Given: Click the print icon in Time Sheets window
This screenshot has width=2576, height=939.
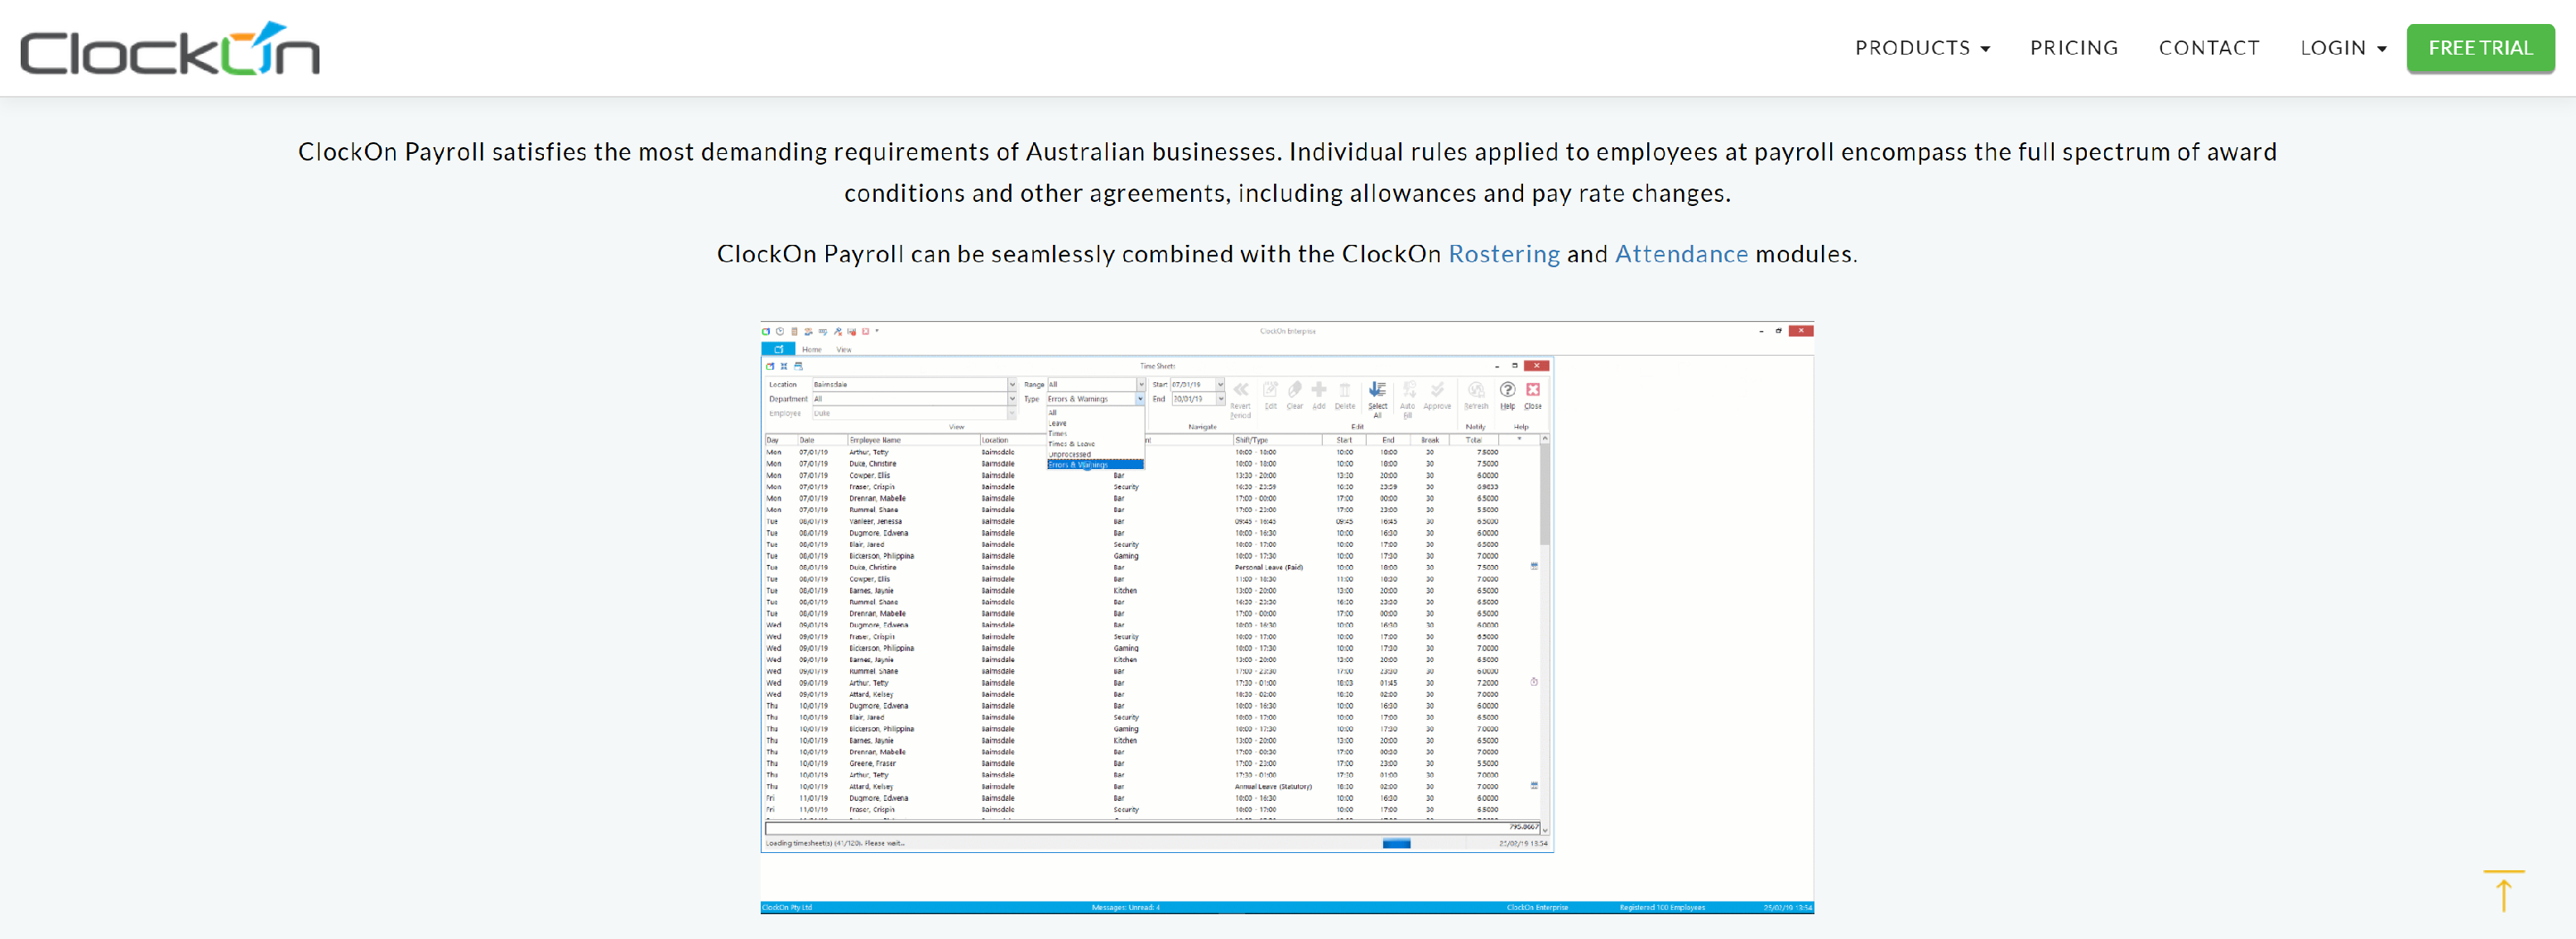Looking at the screenshot, I should coord(798,366).
